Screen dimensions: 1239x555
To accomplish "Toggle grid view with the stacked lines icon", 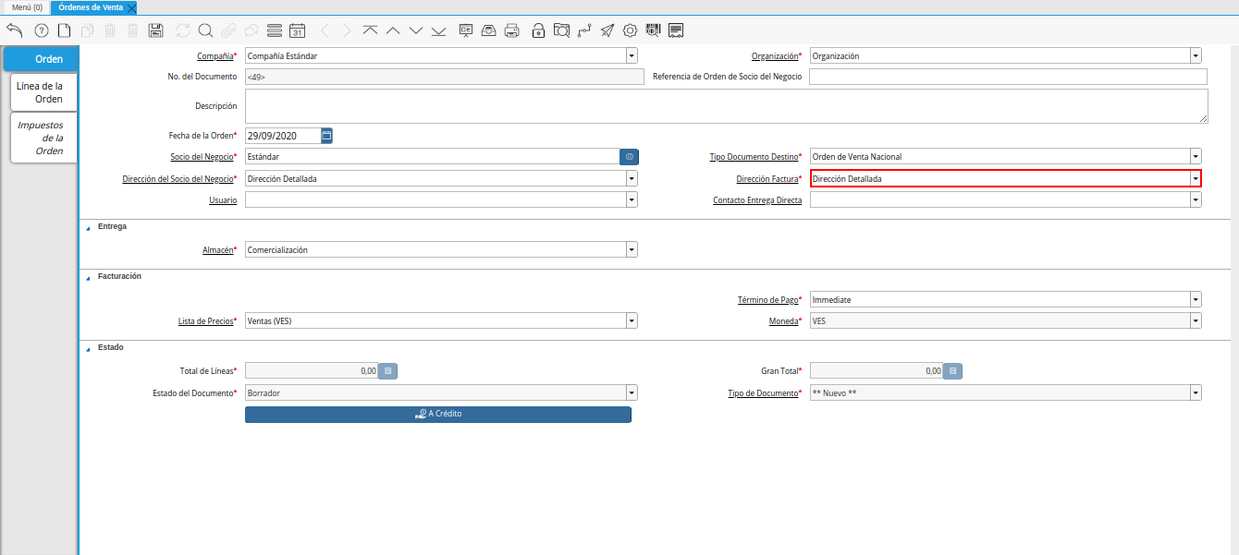I will [x=274, y=30].
